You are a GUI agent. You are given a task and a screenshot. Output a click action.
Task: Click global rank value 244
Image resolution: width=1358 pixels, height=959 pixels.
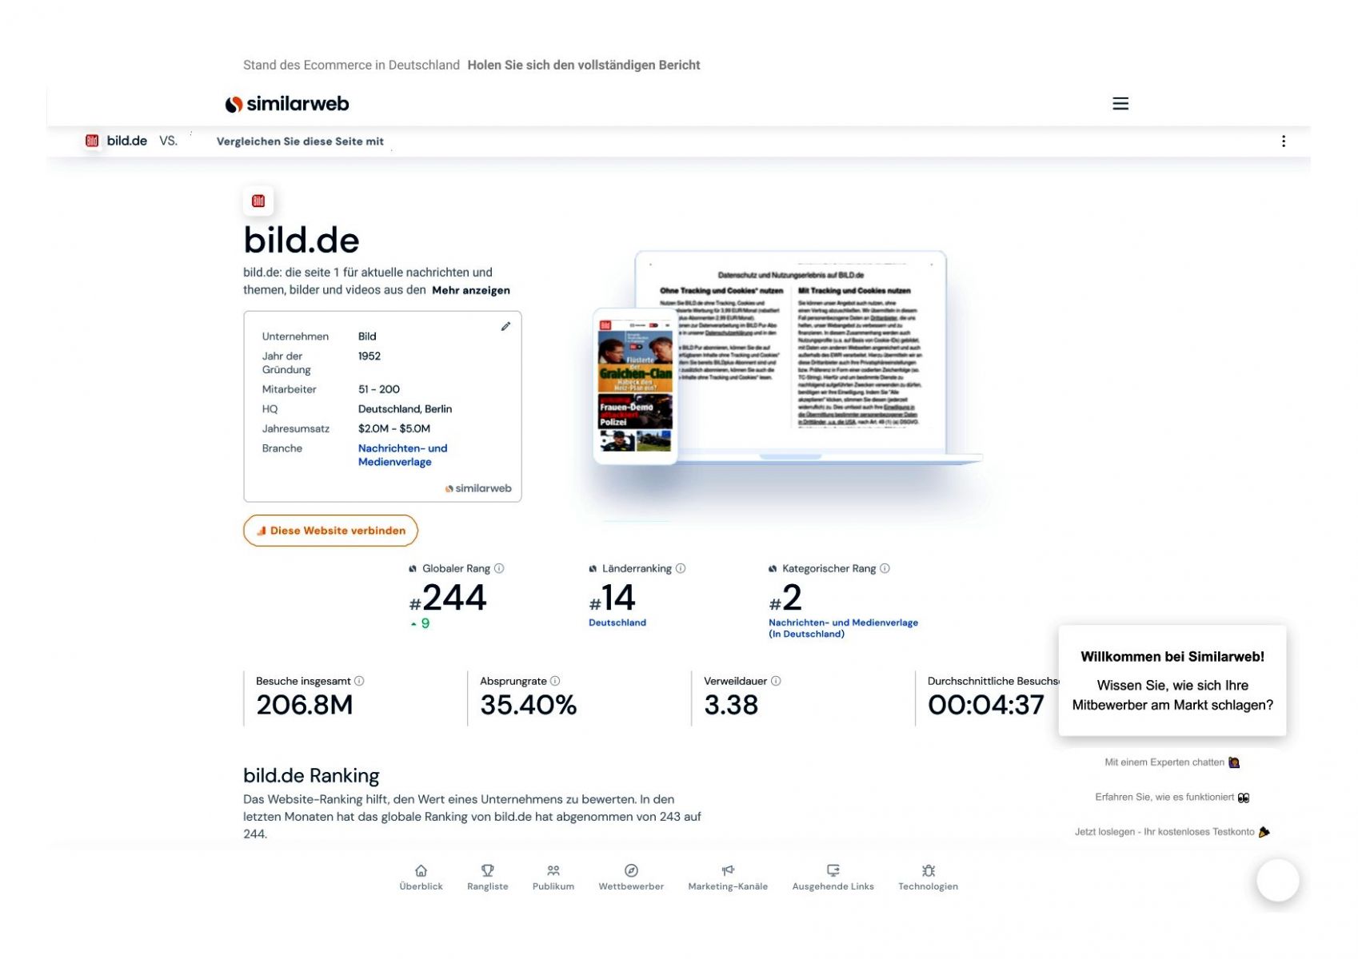[453, 598]
